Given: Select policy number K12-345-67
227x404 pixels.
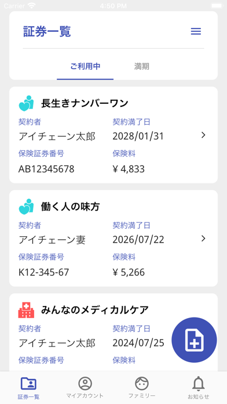Looking at the screenshot, I should 43,272.
